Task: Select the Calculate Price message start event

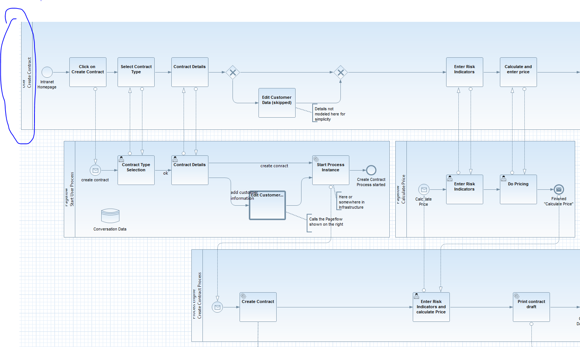Action: (424, 189)
